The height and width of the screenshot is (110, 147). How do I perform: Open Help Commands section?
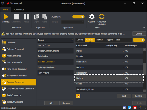click(19, 56)
